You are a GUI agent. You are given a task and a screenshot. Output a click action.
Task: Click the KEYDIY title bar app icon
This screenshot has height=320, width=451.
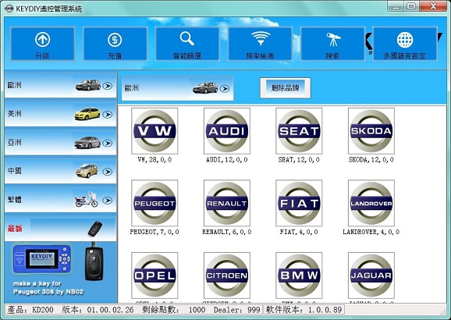(x=9, y=9)
